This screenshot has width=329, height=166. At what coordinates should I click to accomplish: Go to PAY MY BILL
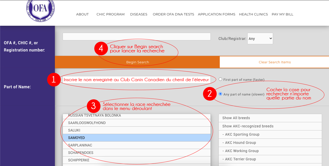[x=282, y=14]
